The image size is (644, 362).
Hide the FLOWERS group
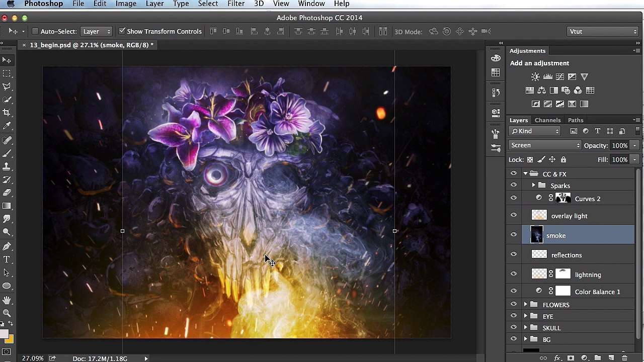514,304
